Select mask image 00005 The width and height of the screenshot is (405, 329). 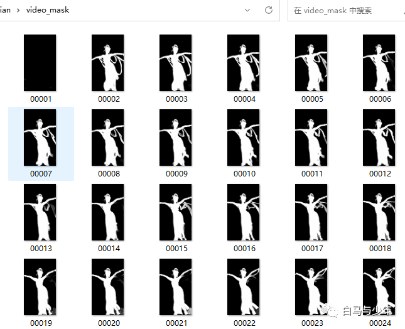pos(311,63)
